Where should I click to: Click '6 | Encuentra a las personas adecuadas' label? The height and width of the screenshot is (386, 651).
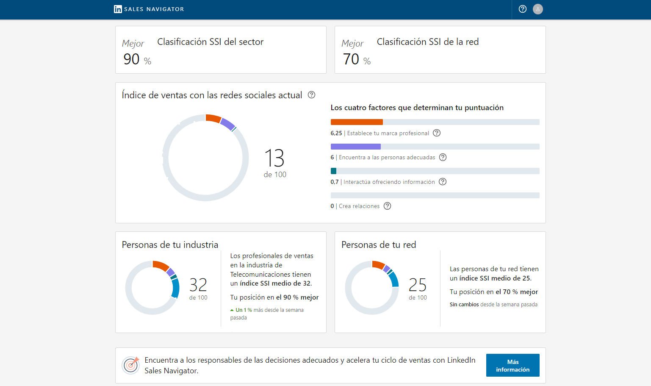click(383, 157)
